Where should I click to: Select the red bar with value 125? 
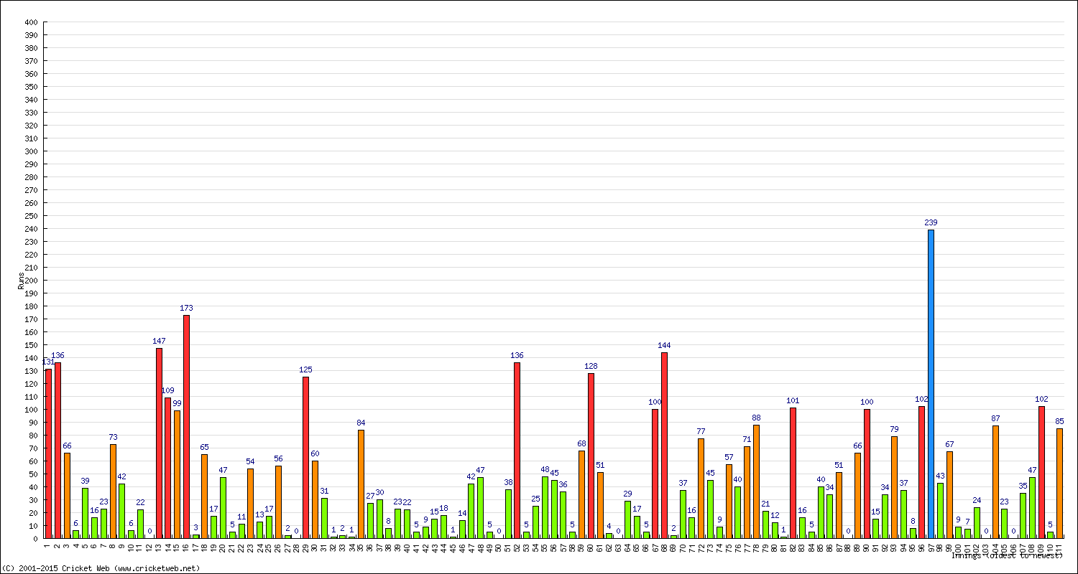pos(306,457)
